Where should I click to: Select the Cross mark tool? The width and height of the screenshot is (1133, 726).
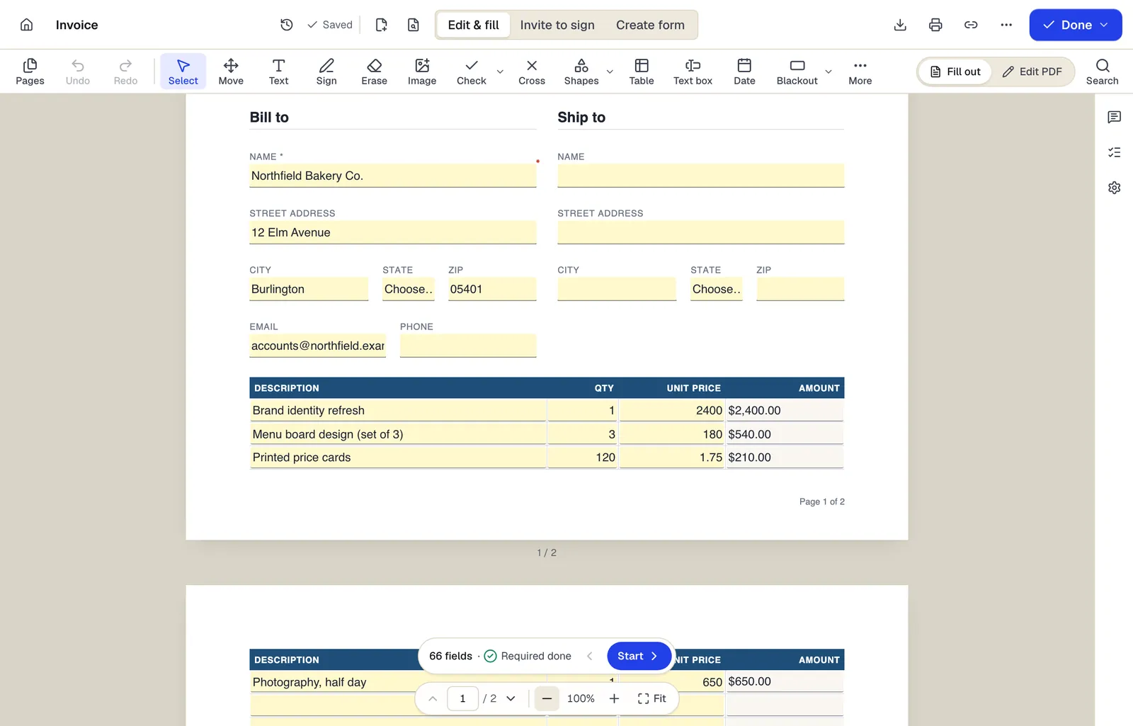pos(532,72)
